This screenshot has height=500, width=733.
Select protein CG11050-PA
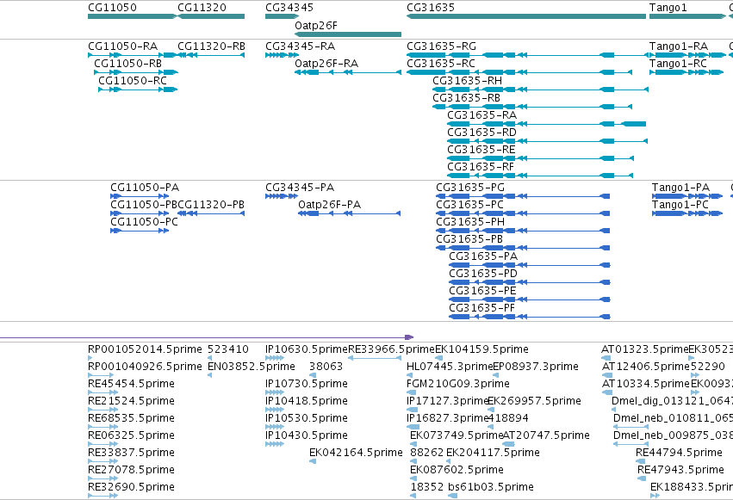(140, 196)
